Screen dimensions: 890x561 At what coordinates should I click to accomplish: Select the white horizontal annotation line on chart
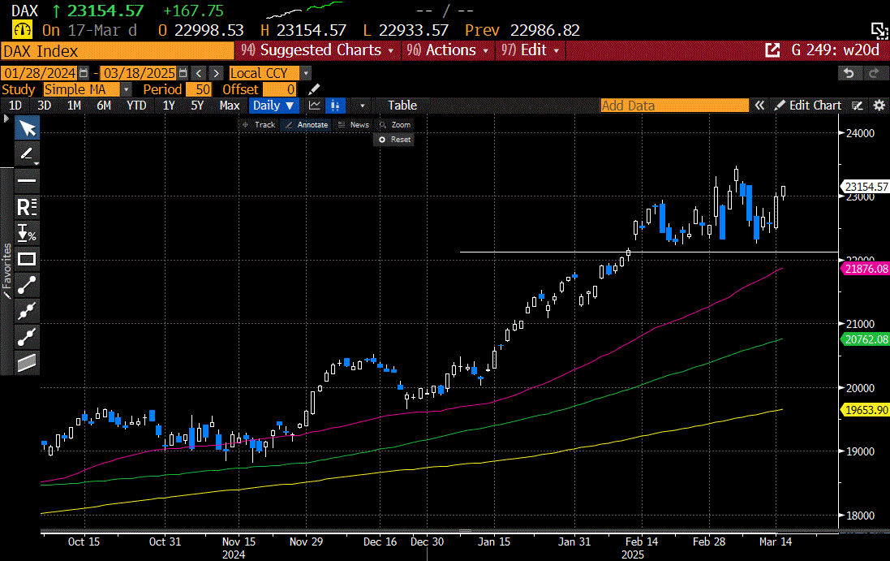(649, 252)
